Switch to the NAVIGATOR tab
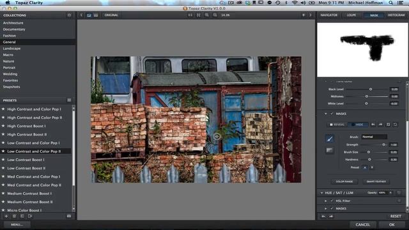Image resolution: width=409 pixels, height=230 pixels. coord(329,15)
